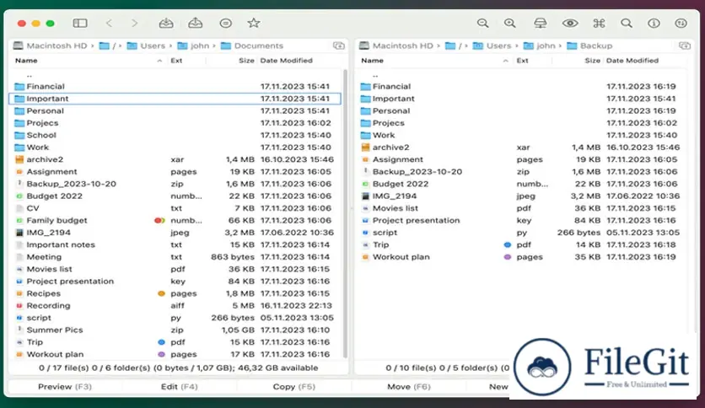Click the upload-from-tray toolbar icon

[195, 23]
